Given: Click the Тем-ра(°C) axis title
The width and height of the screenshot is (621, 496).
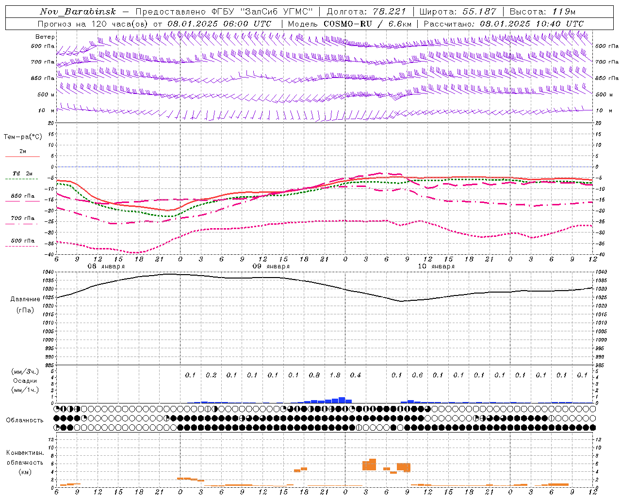Looking at the screenshot, I should click(x=23, y=137).
